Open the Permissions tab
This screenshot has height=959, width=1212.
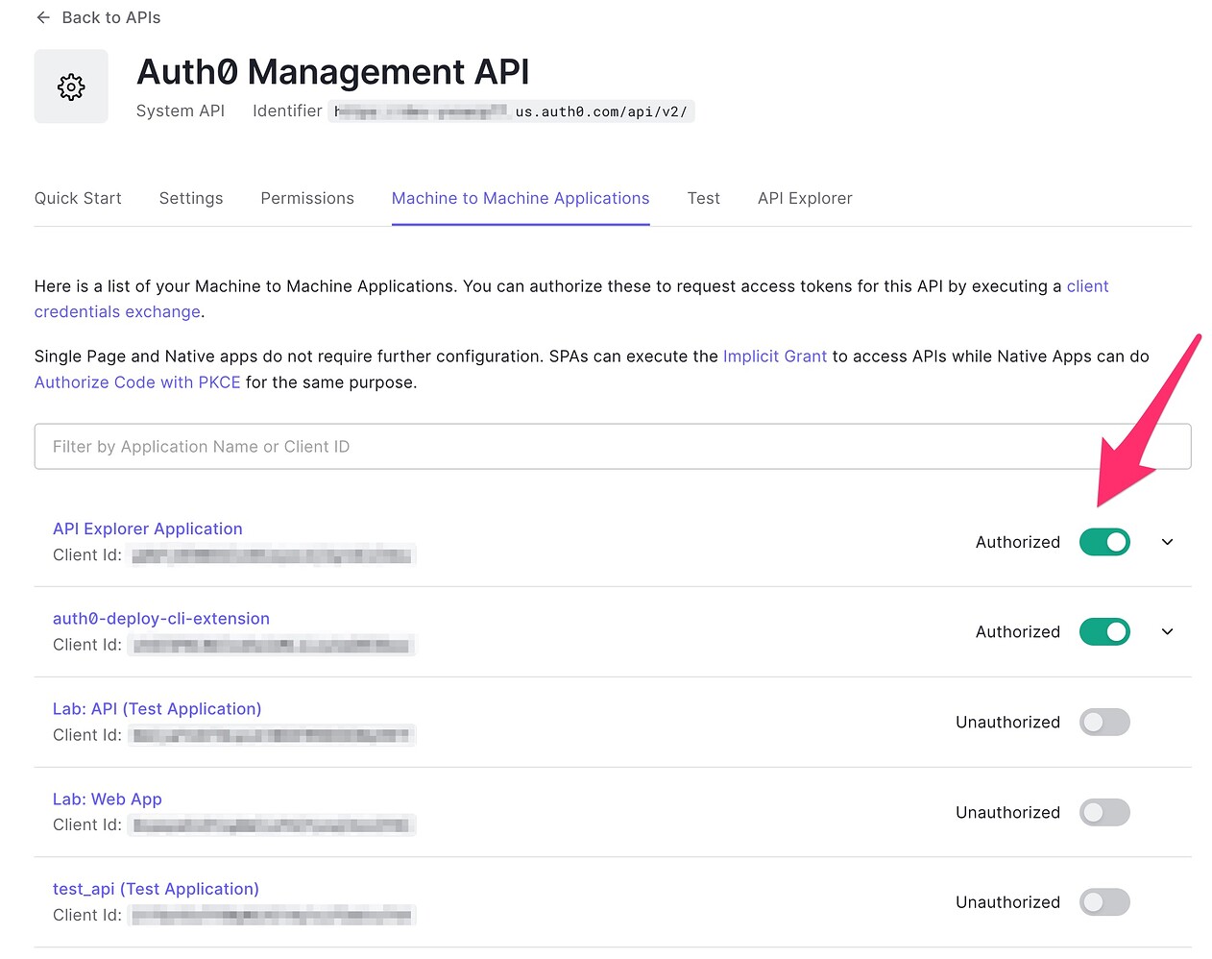tap(307, 198)
